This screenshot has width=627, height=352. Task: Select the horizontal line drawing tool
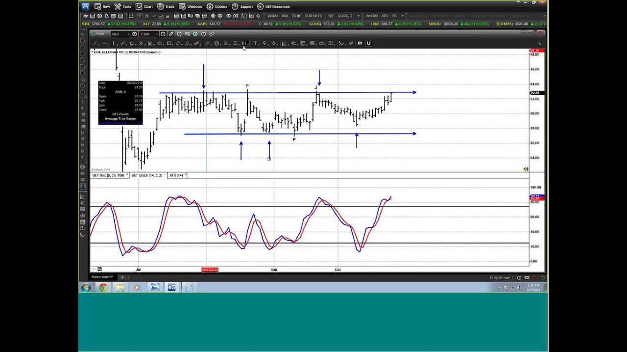pos(104,44)
